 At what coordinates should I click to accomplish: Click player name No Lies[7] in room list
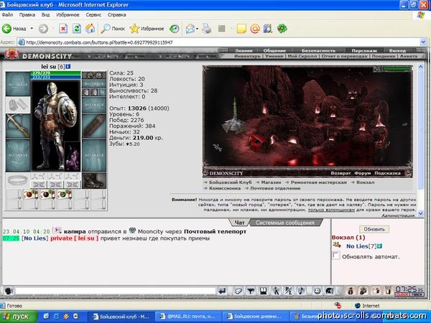[361, 246]
